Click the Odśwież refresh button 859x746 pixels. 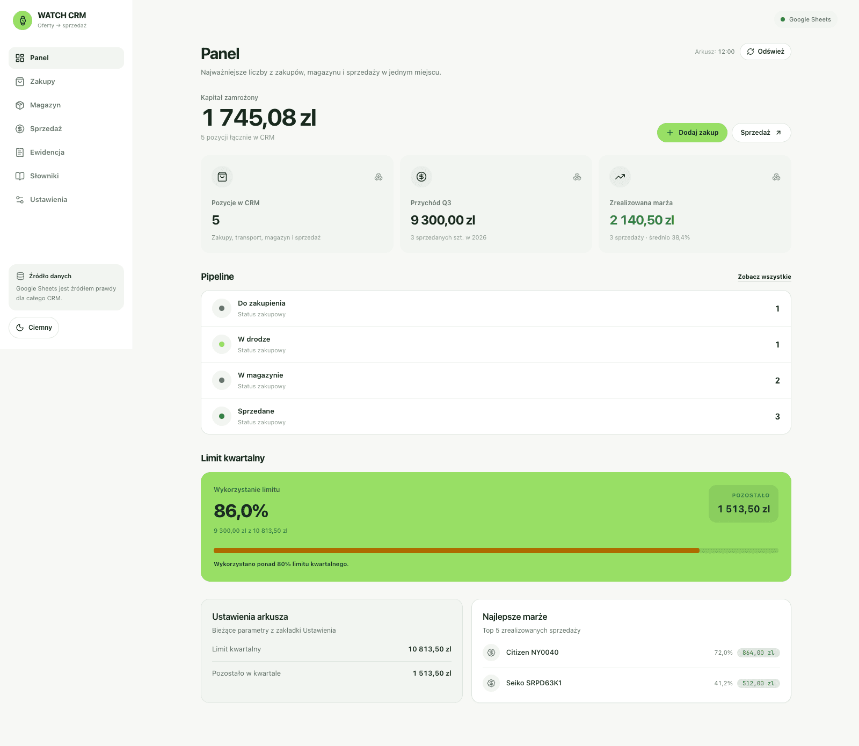pos(766,52)
